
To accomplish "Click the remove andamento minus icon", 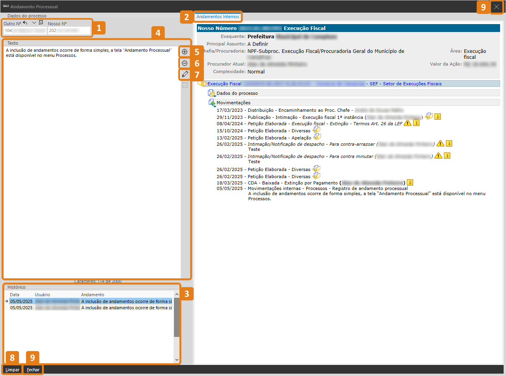I will [185, 63].
